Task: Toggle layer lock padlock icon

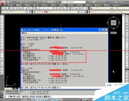Action: point(44,12)
